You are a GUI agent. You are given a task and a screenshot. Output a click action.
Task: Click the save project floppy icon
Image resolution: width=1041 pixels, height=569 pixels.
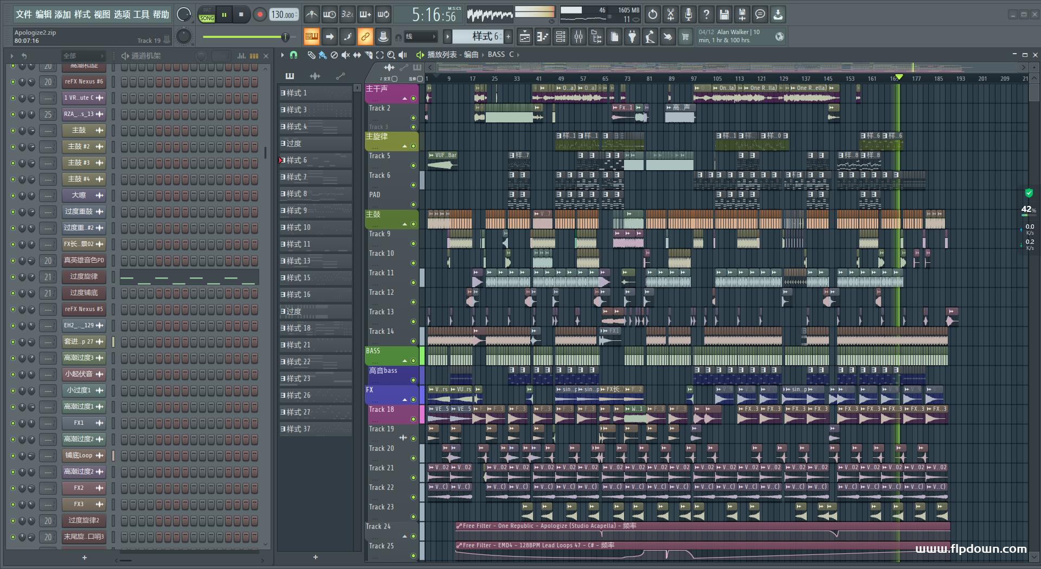724,15
